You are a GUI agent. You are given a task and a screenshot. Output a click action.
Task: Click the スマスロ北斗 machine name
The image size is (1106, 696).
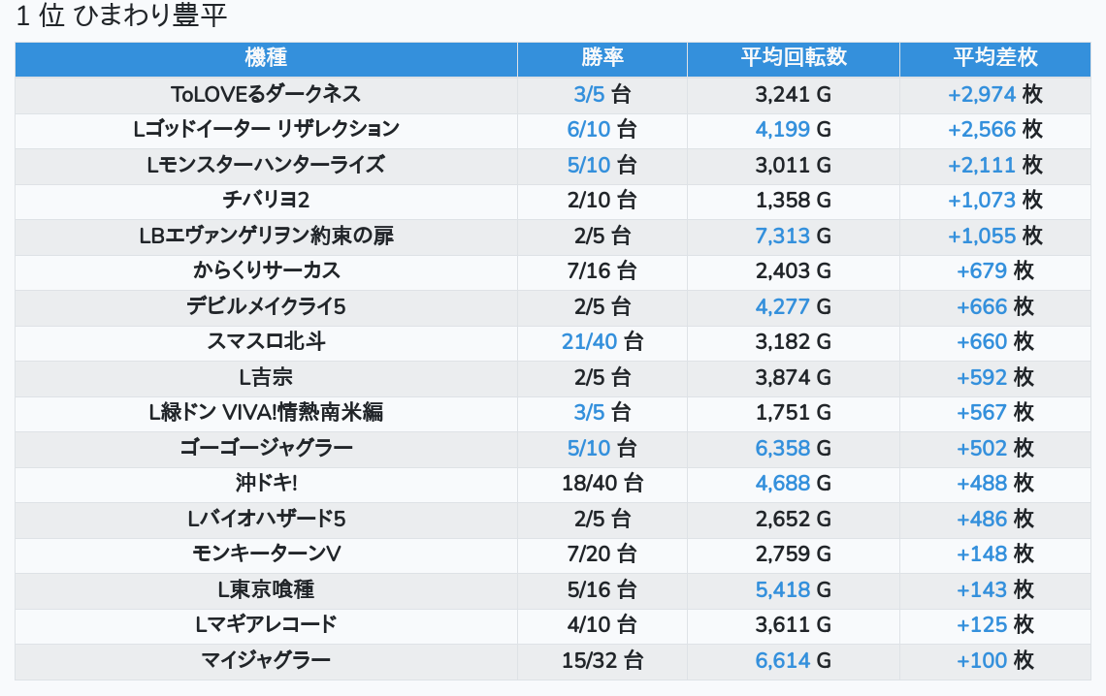pos(266,341)
